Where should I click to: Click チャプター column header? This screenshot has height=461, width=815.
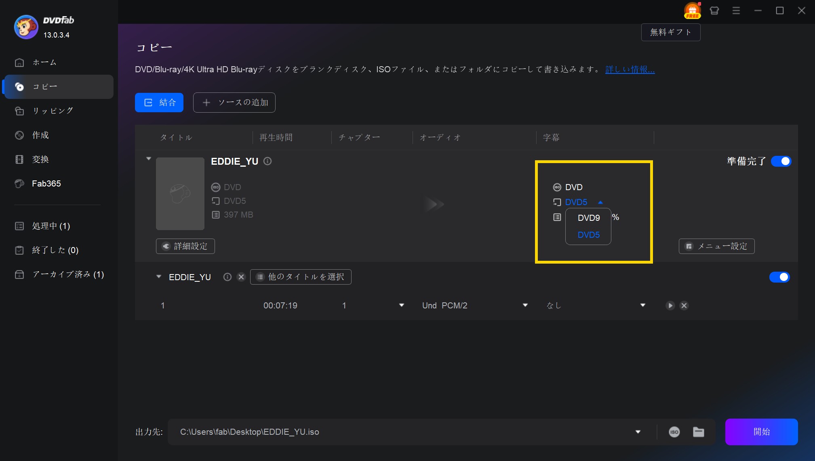click(359, 138)
